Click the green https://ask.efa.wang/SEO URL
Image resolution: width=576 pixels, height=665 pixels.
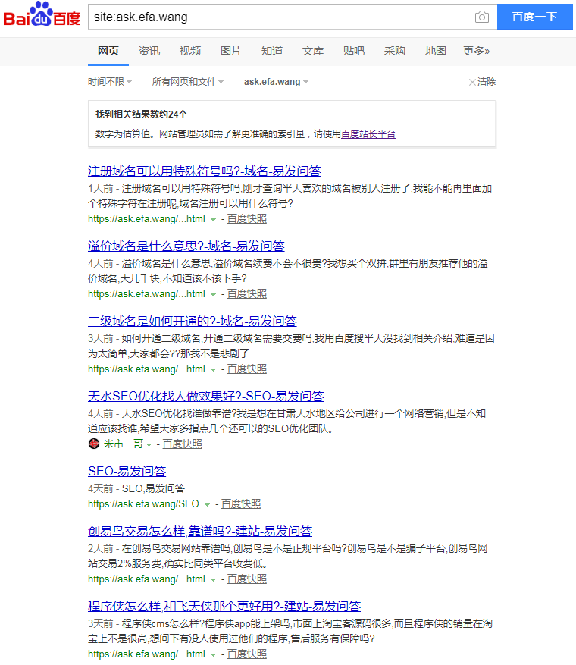coord(143,503)
